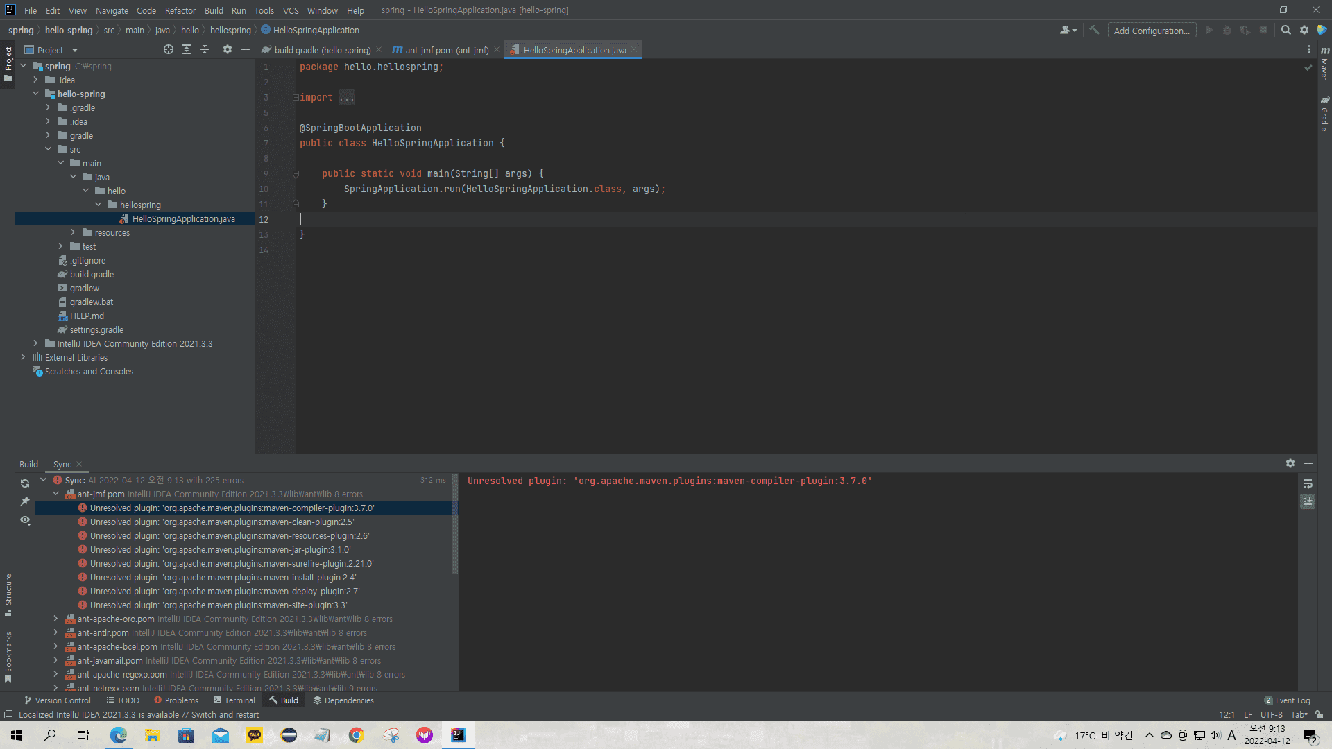Toggle the read-only lock icon in status bar

point(1319,714)
